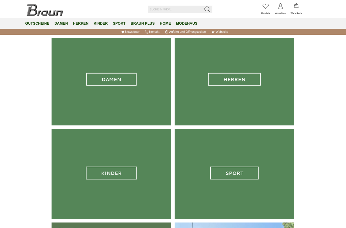Click the Braun logo
Screen dimensions: 346x228
pos(45,10)
